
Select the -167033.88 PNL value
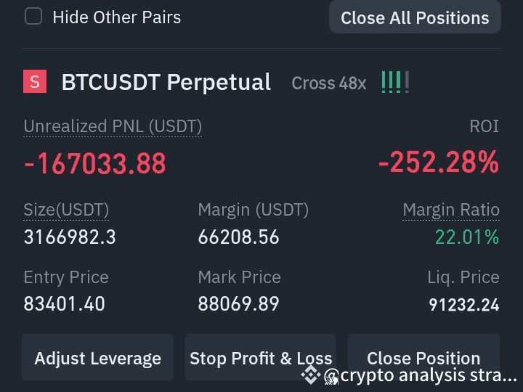click(x=94, y=163)
